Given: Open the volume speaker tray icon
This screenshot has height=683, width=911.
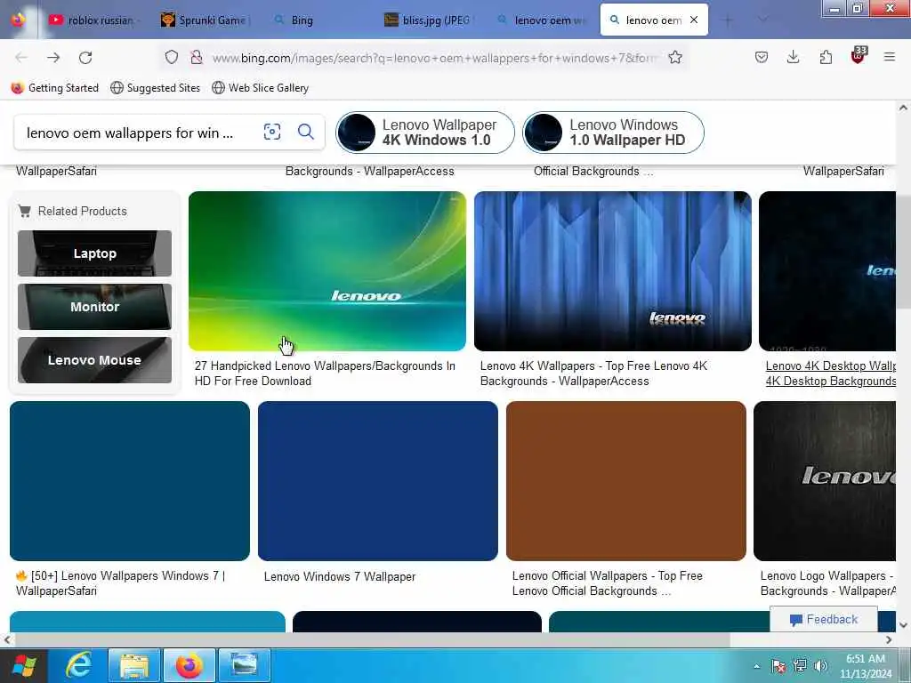Looking at the screenshot, I should tap(821, 666).
